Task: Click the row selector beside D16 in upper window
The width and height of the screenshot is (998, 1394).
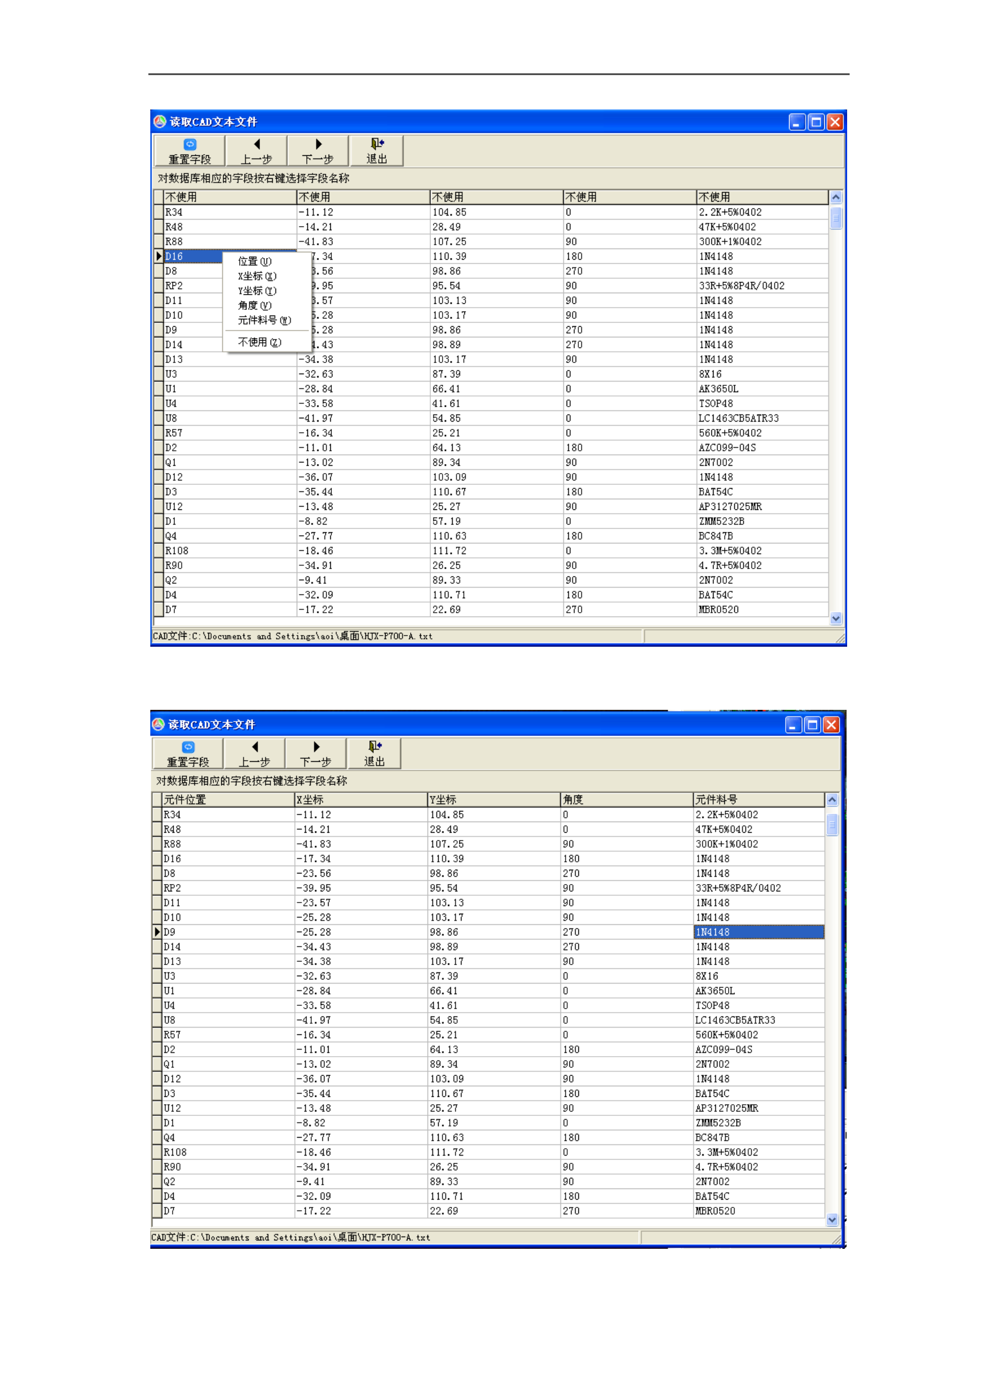Action: coord(159,256)
